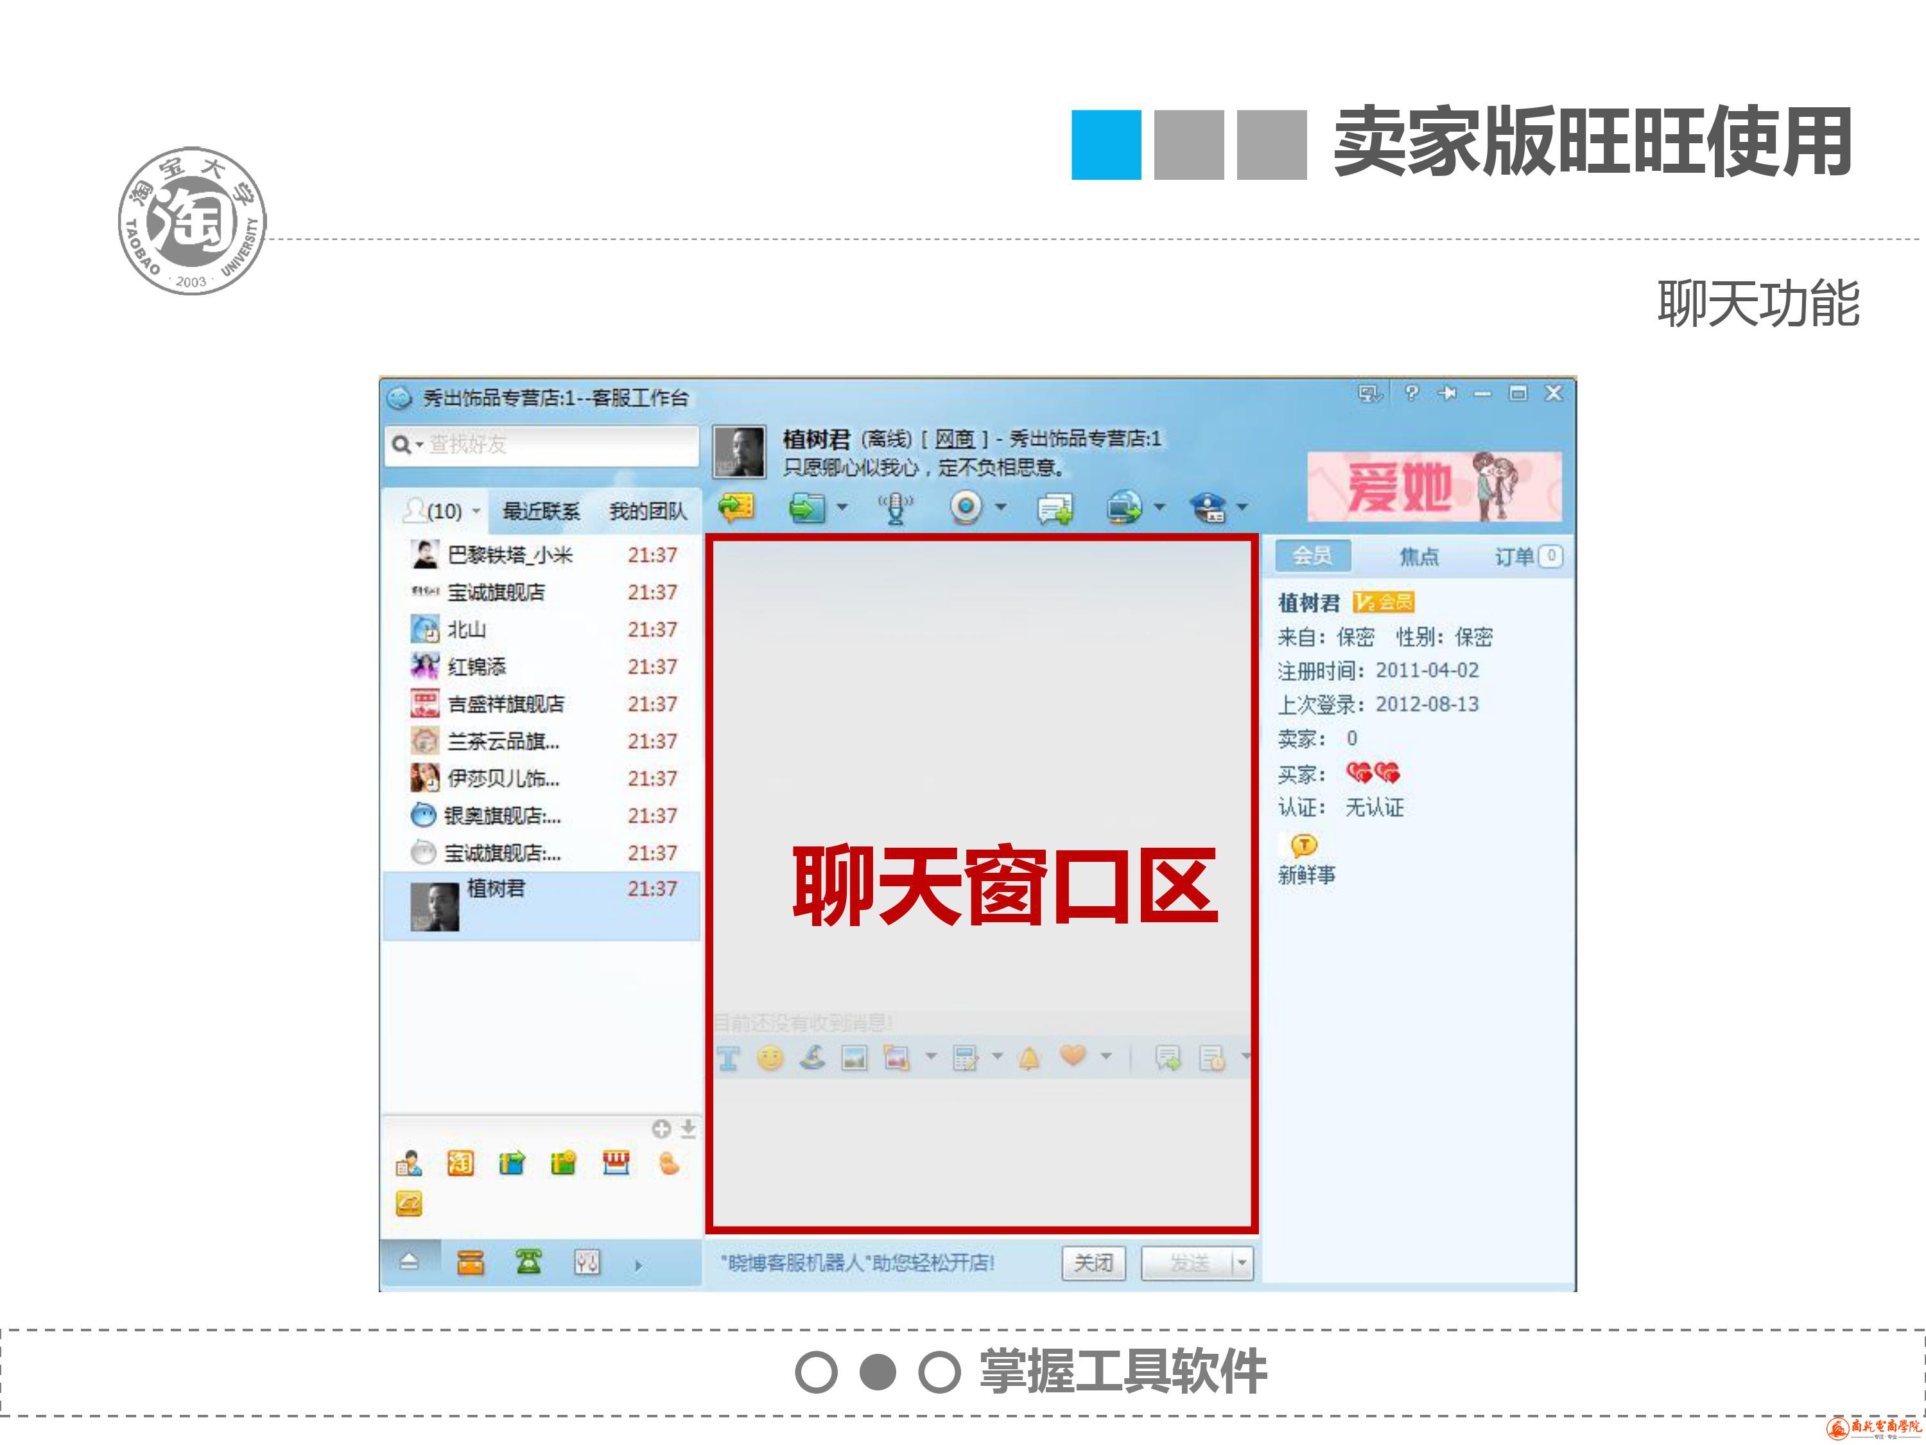Click the settings sliders icon in bottom bar

(587, 1262)
